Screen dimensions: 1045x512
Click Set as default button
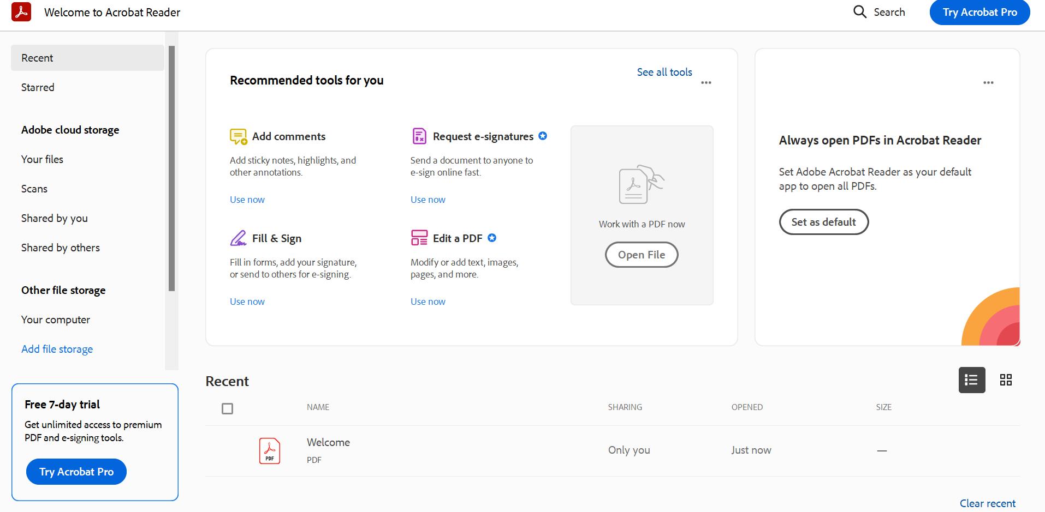click(824, 222)
